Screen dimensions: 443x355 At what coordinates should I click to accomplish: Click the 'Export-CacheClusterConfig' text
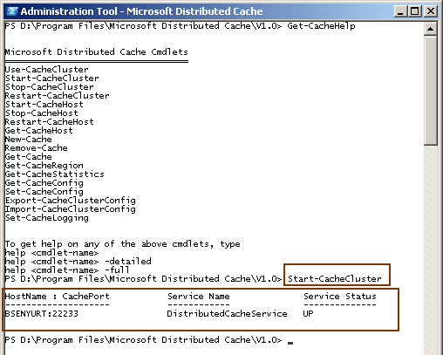pyautogui.click(x=71, y=201)
